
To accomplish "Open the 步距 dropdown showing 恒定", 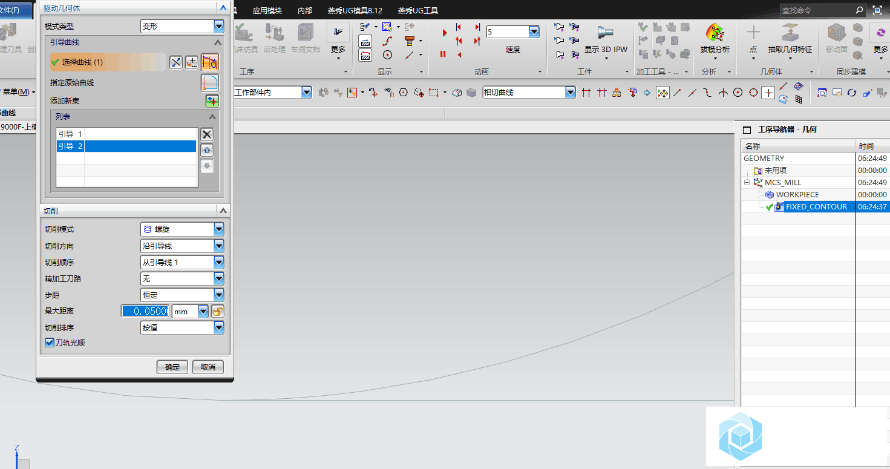I will coord(182,295).
